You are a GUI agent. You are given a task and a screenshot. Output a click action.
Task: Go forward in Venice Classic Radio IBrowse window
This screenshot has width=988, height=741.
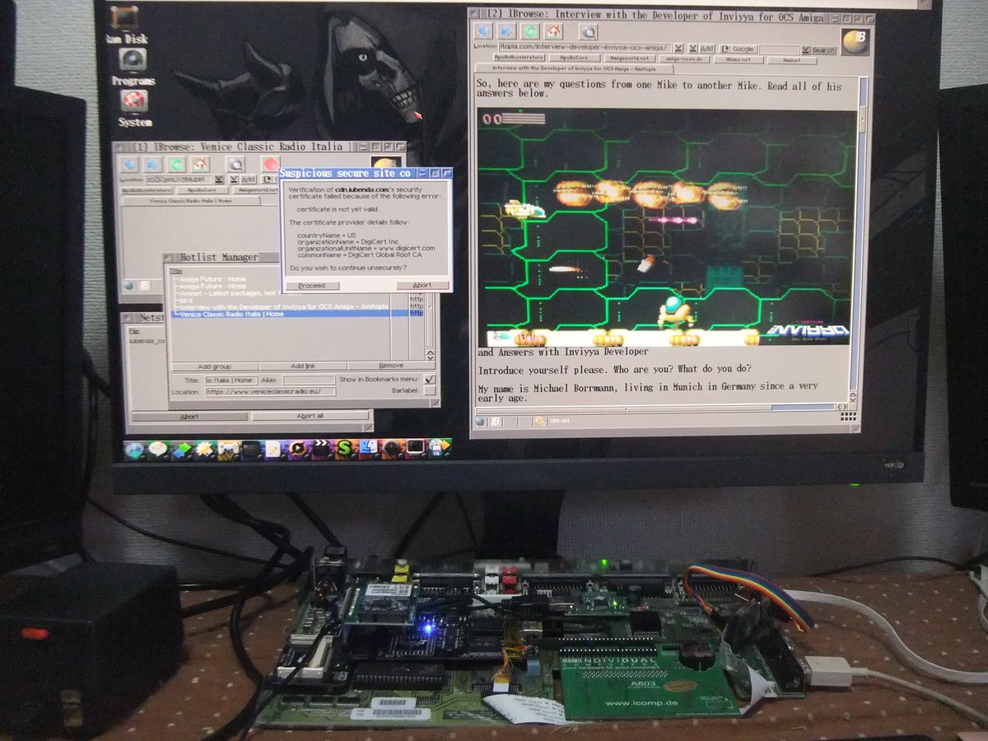[152, 164]
